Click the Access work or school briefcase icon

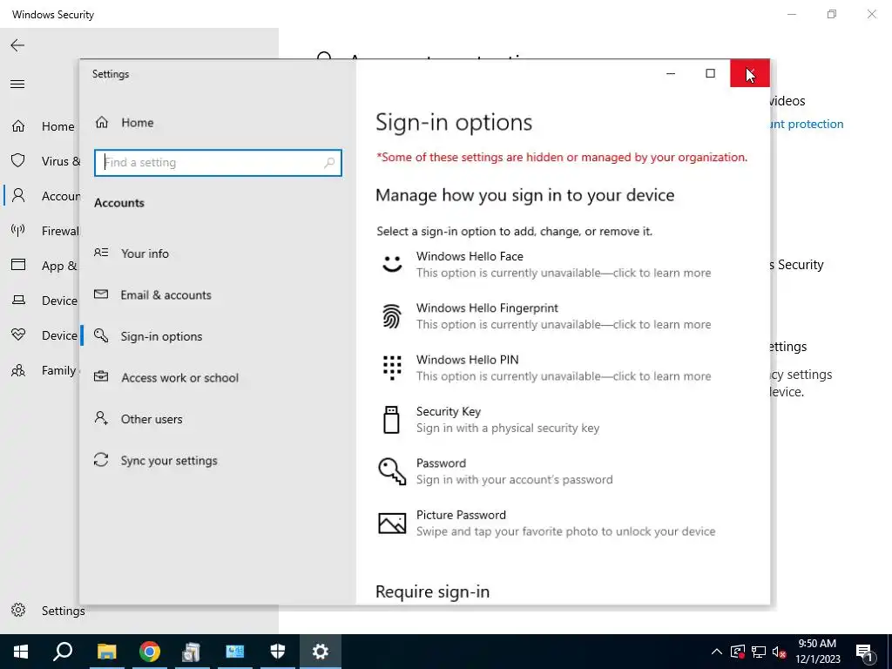pos(101,376)
